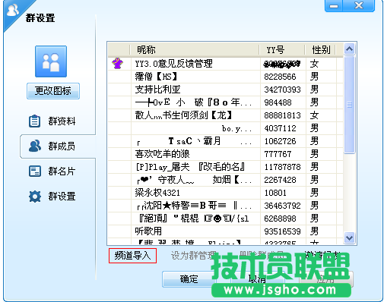Image resolution: width=384 pixels, height=302 pixels.
Task: Switch to the 群成员 tab
Action: click(x=58, y=146)
